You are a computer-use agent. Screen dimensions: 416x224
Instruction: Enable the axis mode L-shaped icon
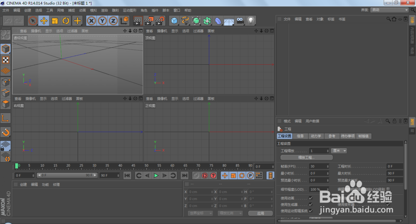5,118
